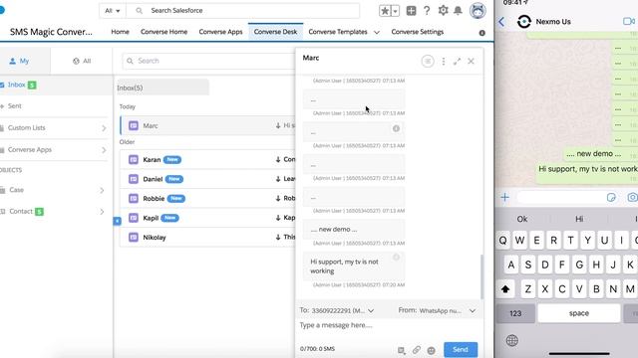Viewport: 638px width, 358px height.
Task: Click the conversation list Search field
Action: pyautogui.click(x=208, y=61)
